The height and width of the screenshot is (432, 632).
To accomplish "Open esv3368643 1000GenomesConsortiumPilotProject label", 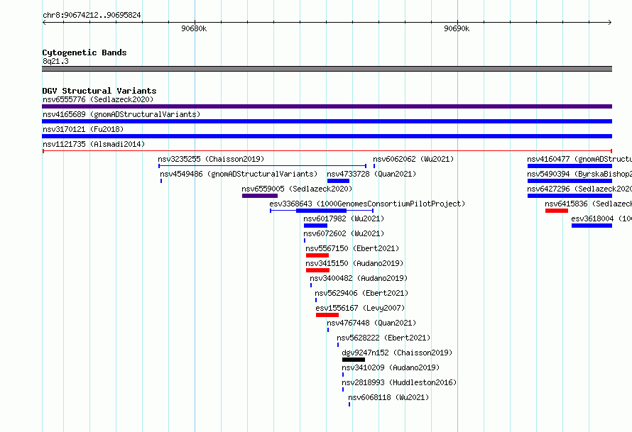I will (367, 204).
